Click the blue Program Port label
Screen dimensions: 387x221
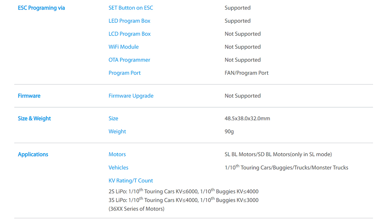pos(125,73)
